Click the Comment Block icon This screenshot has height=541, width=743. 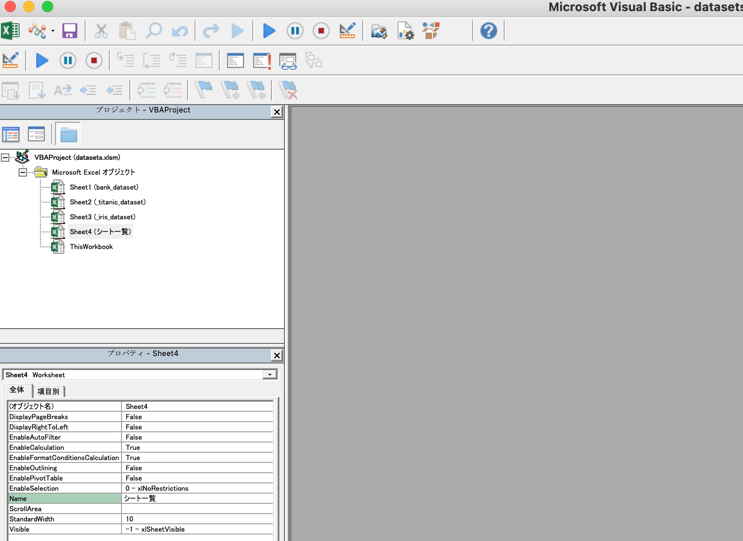click(x=146, y=90)
